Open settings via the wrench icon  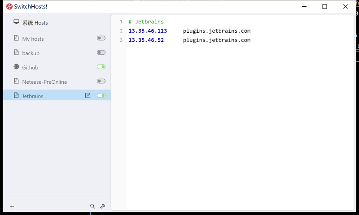tap(103, 206)
